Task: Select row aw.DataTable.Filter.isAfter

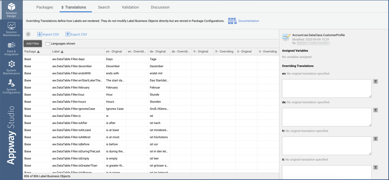Action: pyautogui.click(x=151, y=123)
